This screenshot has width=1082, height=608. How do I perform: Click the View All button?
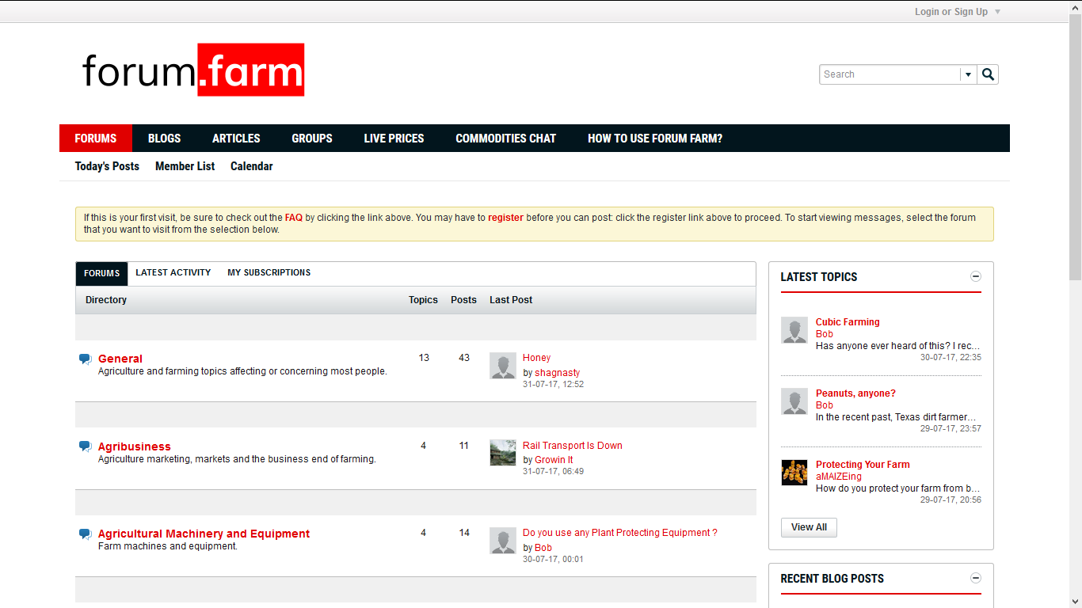(x=809, y=527)
